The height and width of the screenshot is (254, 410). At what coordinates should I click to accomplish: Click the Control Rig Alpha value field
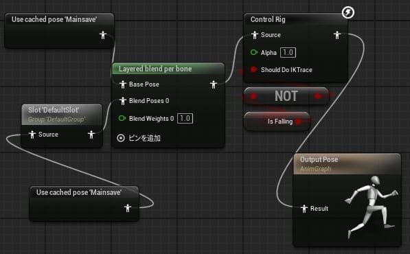(x=288, y=52)
